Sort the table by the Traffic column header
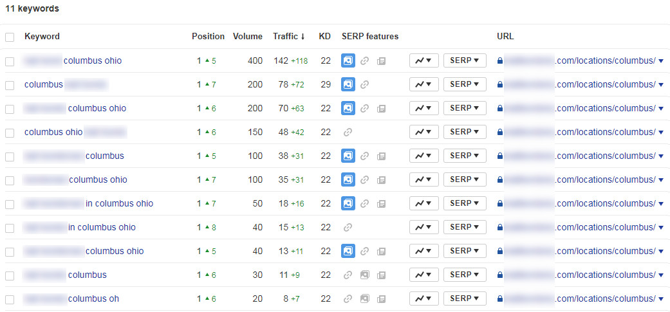This screenshot has width=670, height=312. [289, 37]
